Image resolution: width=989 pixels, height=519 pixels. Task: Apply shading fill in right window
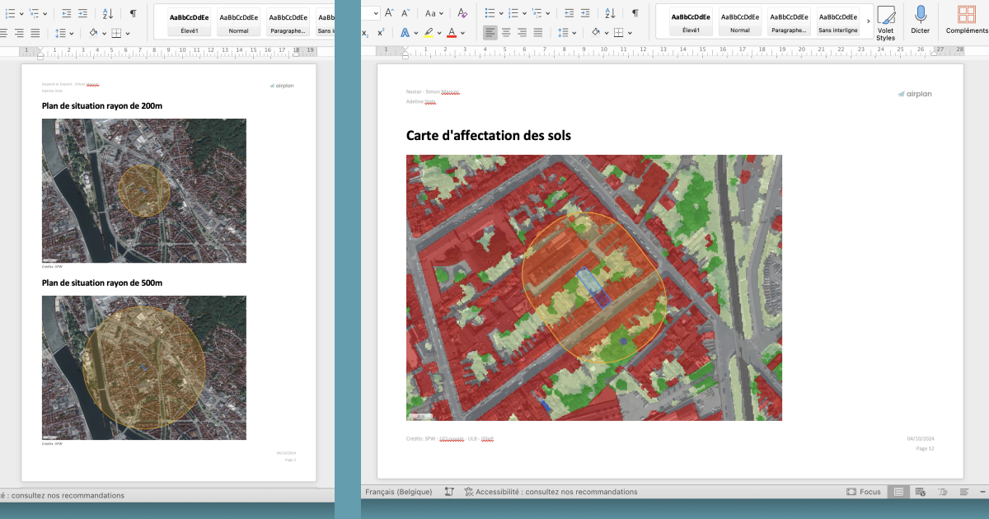(595, 32)
